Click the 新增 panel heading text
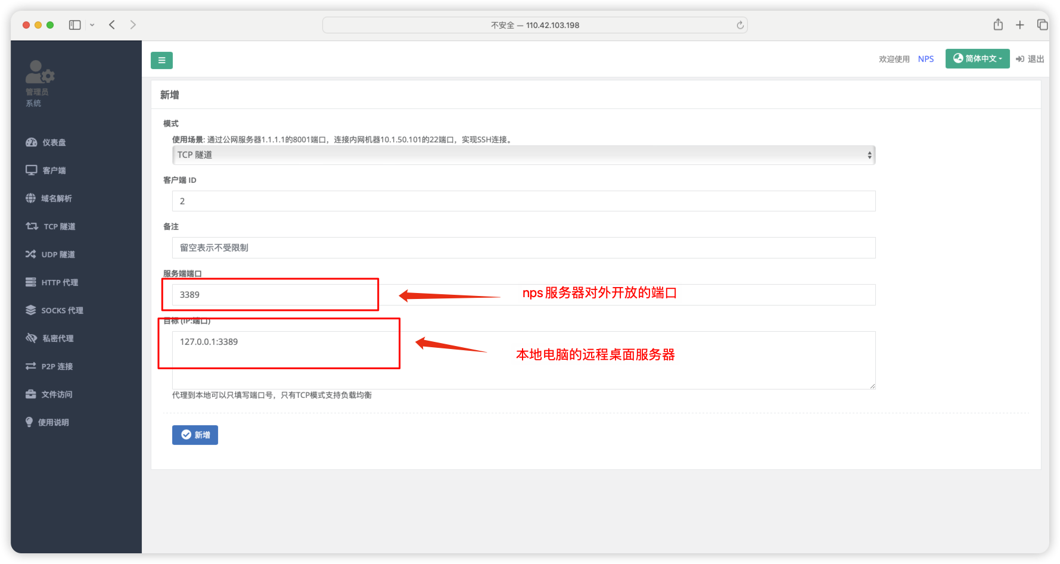 [170, 95]
